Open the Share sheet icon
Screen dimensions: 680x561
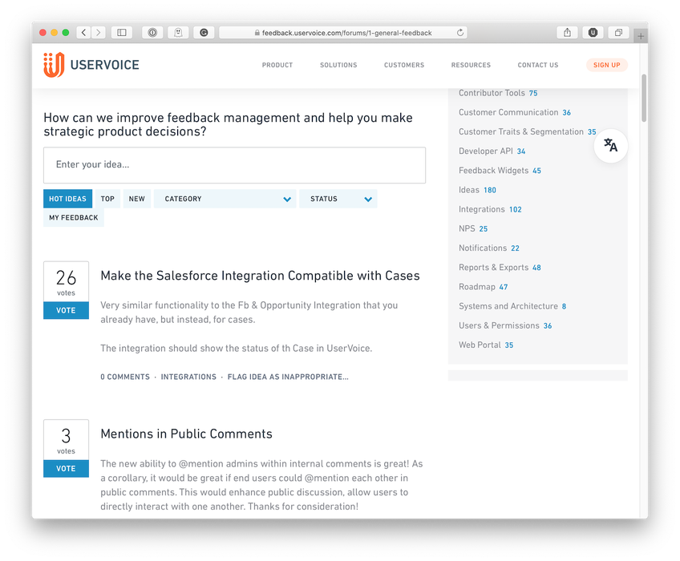click(x=567, y=33)
